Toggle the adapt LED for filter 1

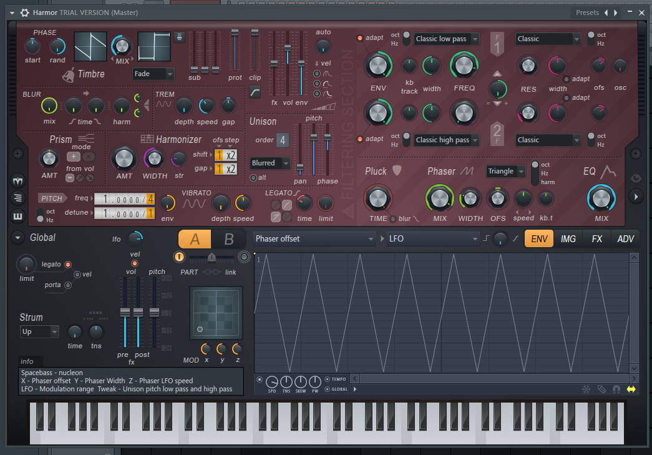coord(359,38)
